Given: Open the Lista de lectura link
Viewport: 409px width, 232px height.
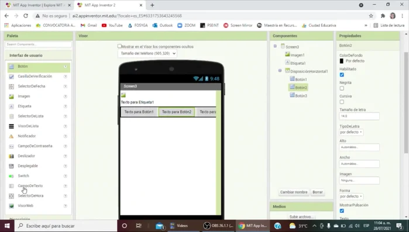Looking at the screenshot, I should 389,25.
